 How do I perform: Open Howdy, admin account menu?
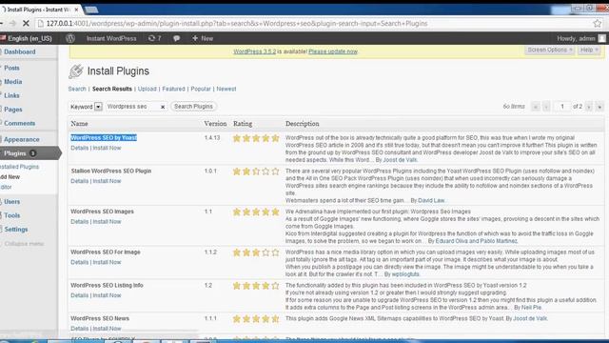[581, 38]
